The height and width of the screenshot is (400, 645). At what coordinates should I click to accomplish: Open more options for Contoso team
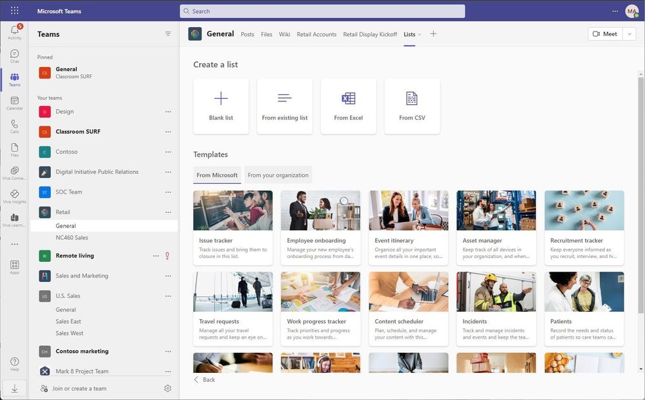pos(168,152)
